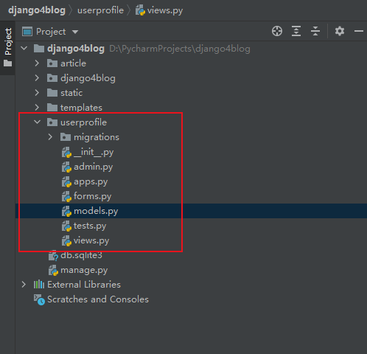Click the Python icon beside forms.py
The height and width of the screenshot is (354, 367).
coord(66,196)
